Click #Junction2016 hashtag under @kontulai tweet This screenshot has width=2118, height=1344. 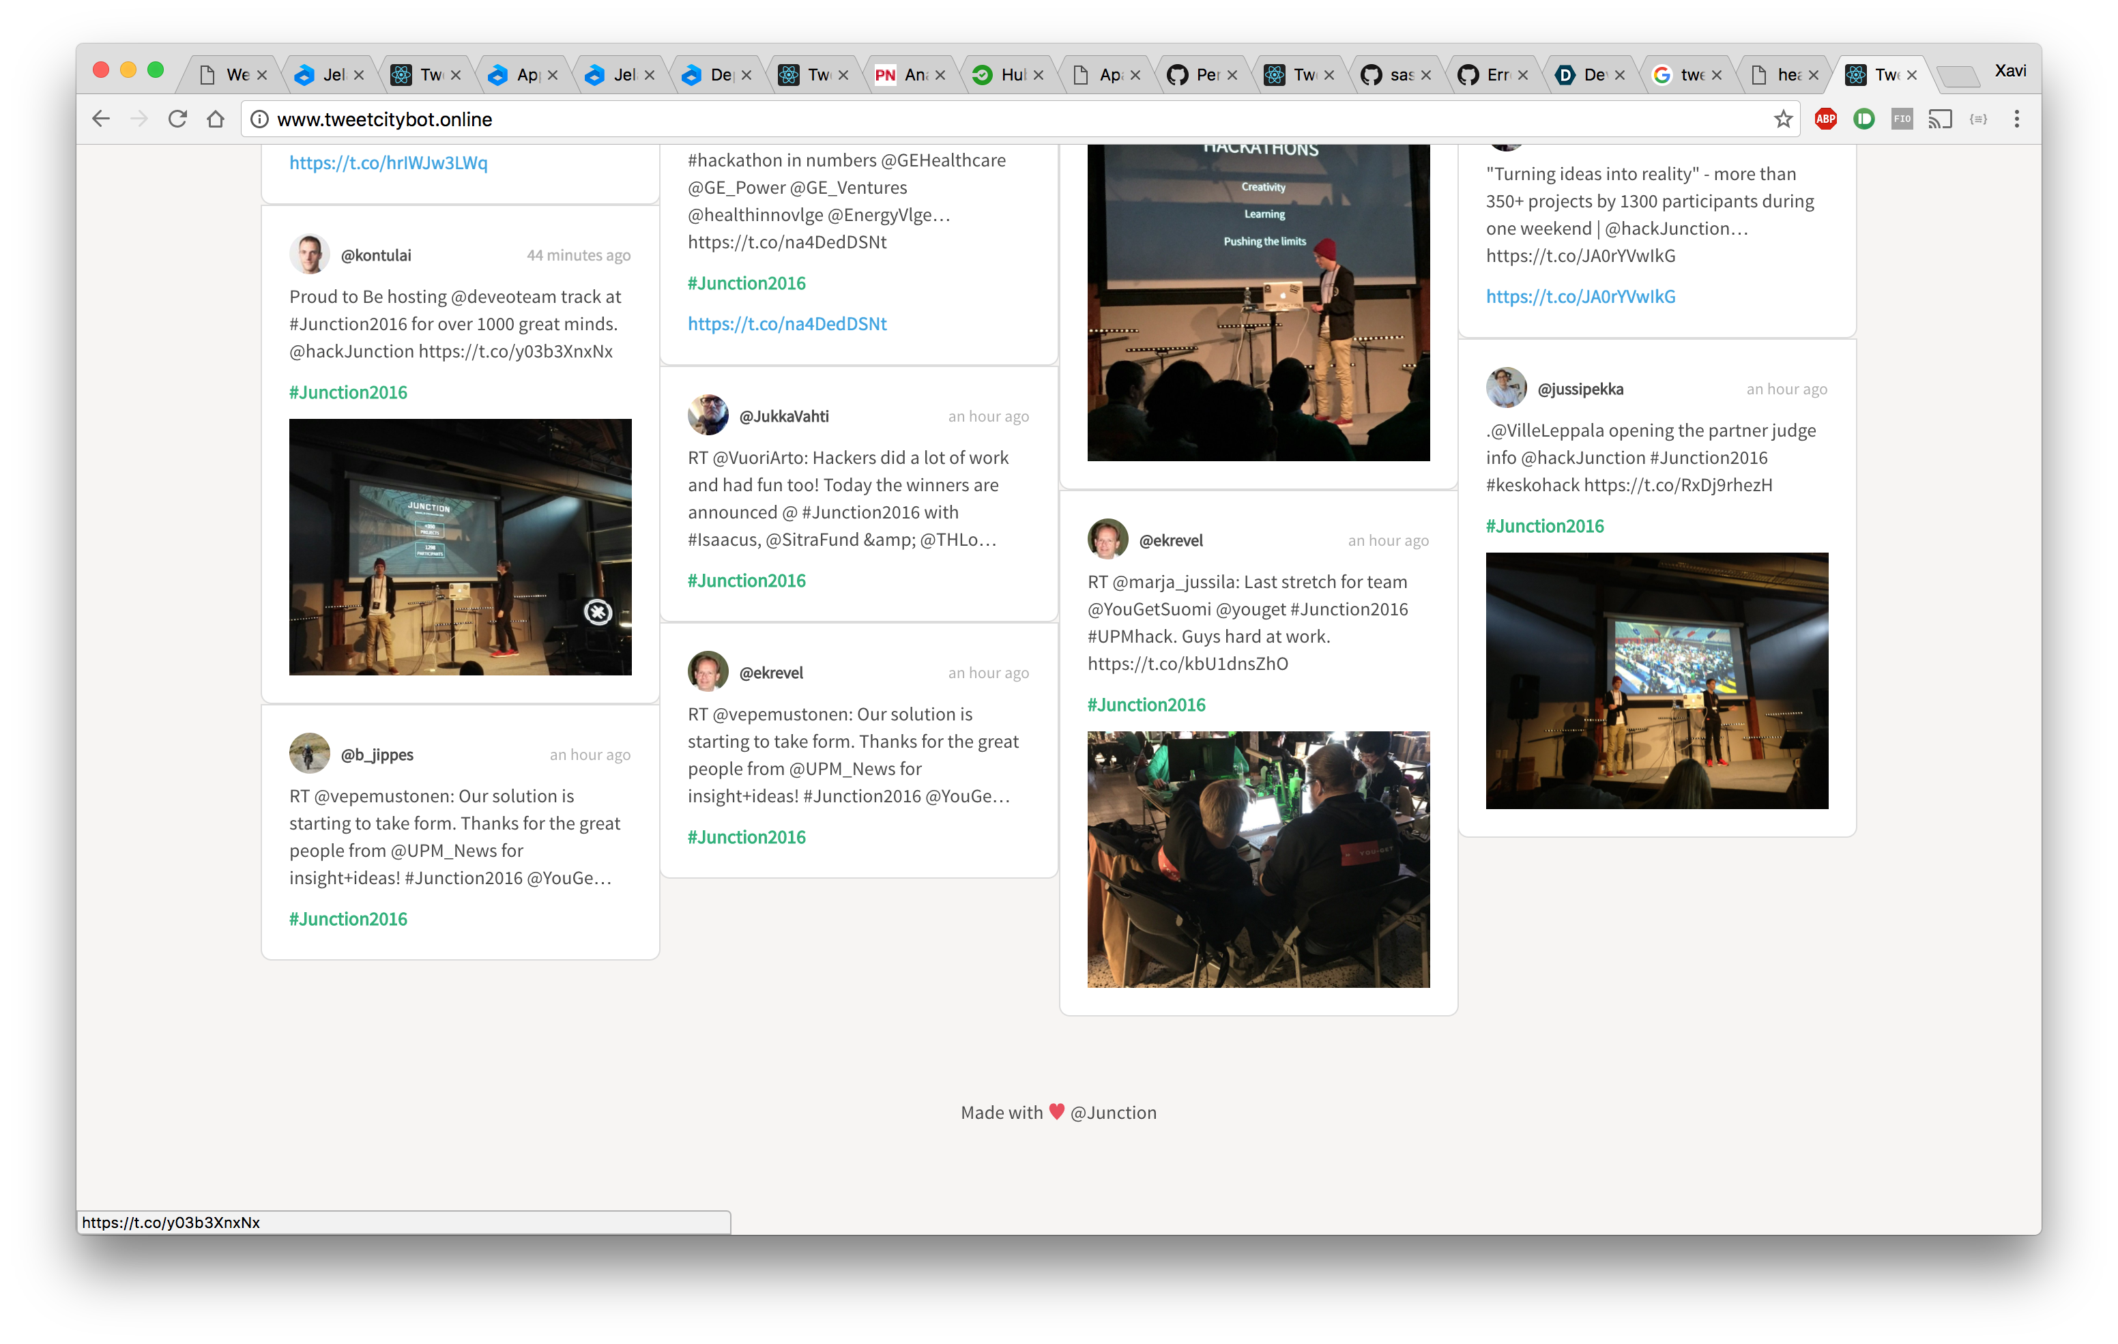click(x=348, y=392)
